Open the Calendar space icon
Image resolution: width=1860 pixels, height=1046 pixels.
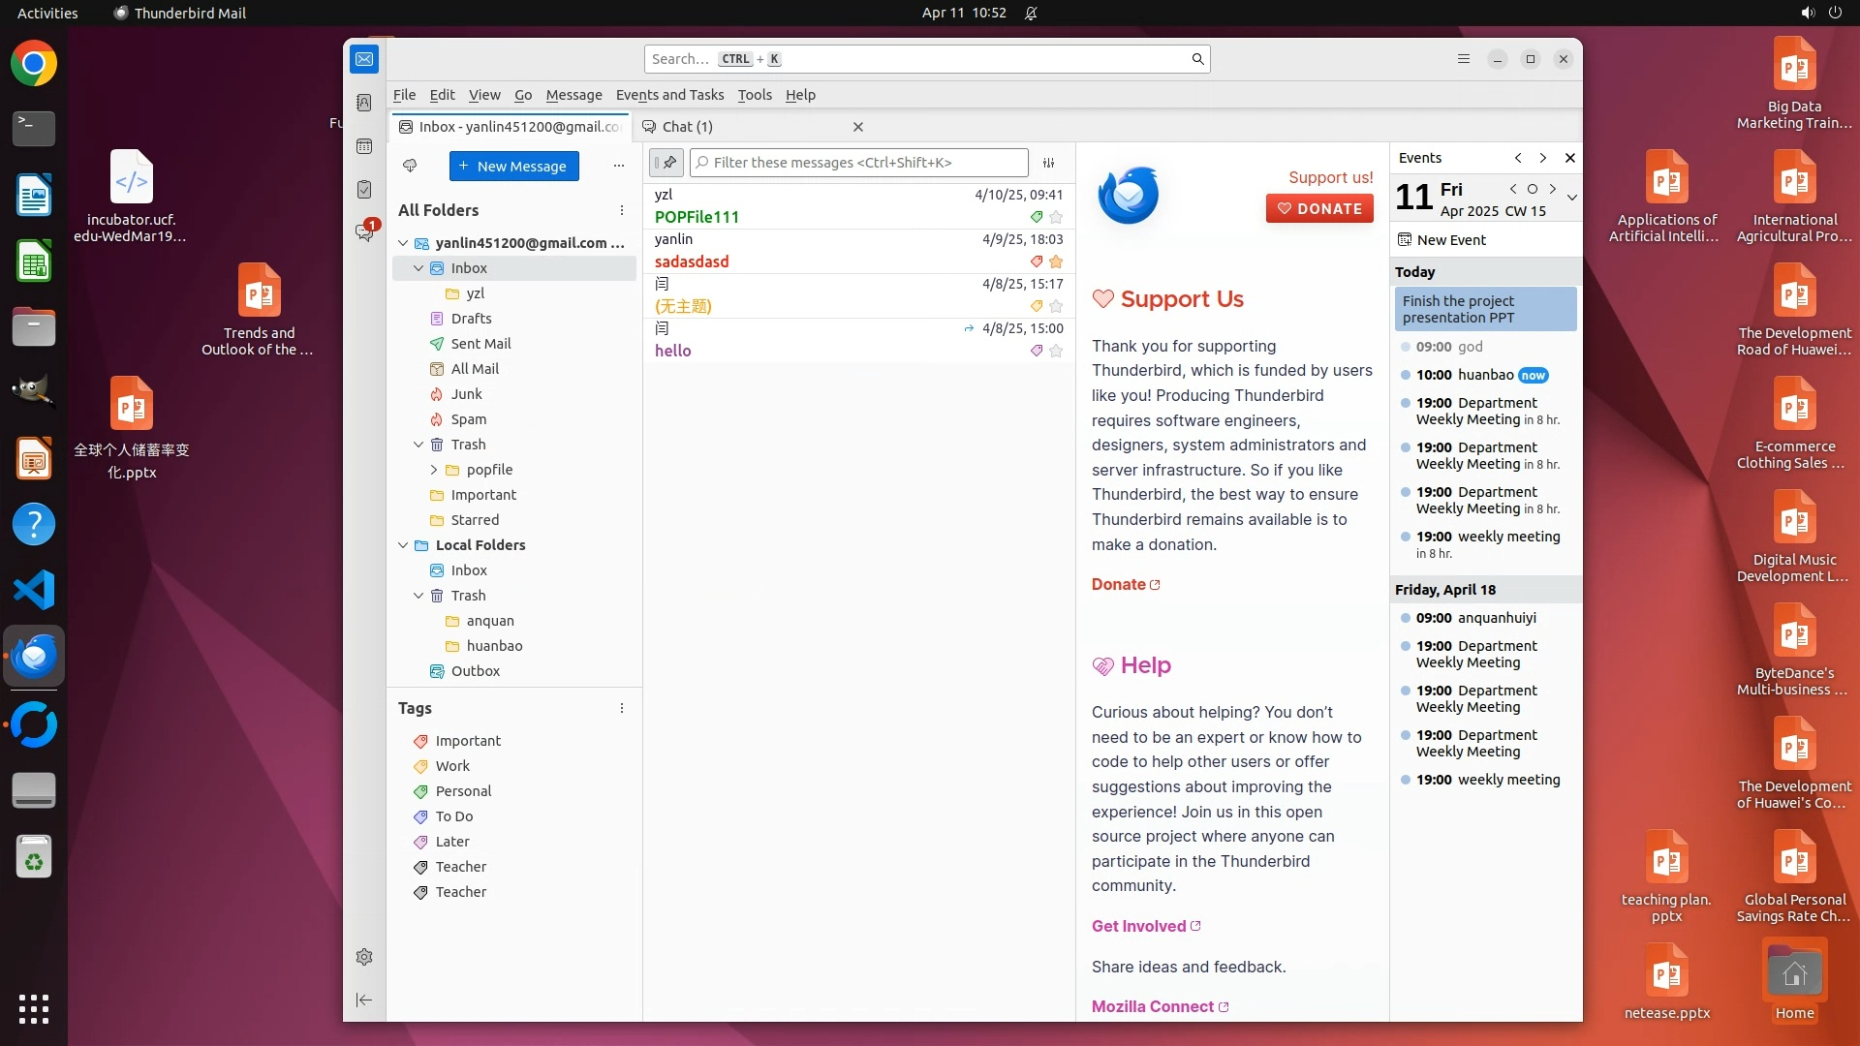364,146
